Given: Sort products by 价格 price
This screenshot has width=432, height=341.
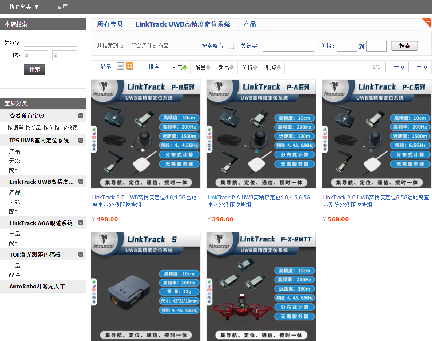Looking at the screenshot, I should pos(249,67).
